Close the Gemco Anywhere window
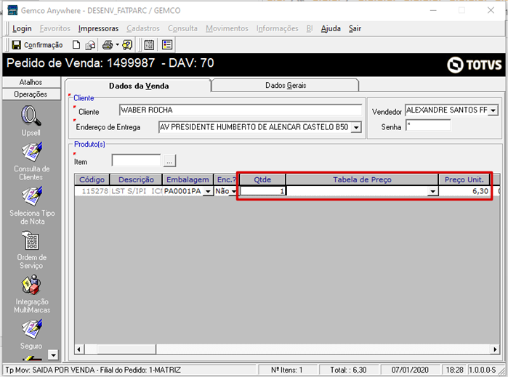The image size is (508, 377). (x=491, y=10)
